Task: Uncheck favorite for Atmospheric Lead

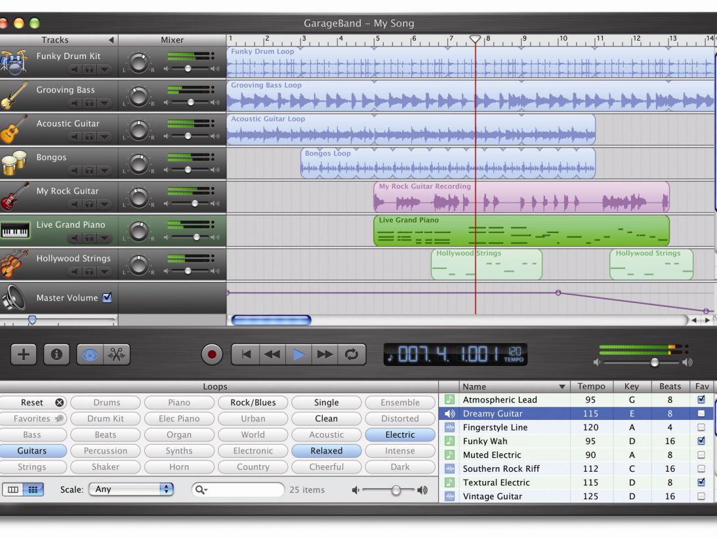Action: [701, 400]
